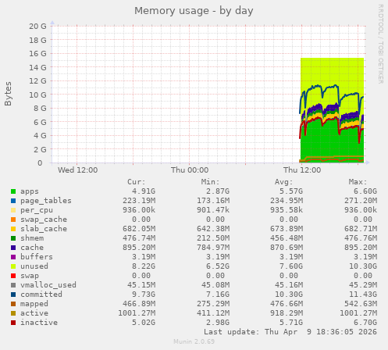Click committed max value 11.43G
Image resolution: width=388 pixels, height=350 pixels.
[x=363, y=295]
